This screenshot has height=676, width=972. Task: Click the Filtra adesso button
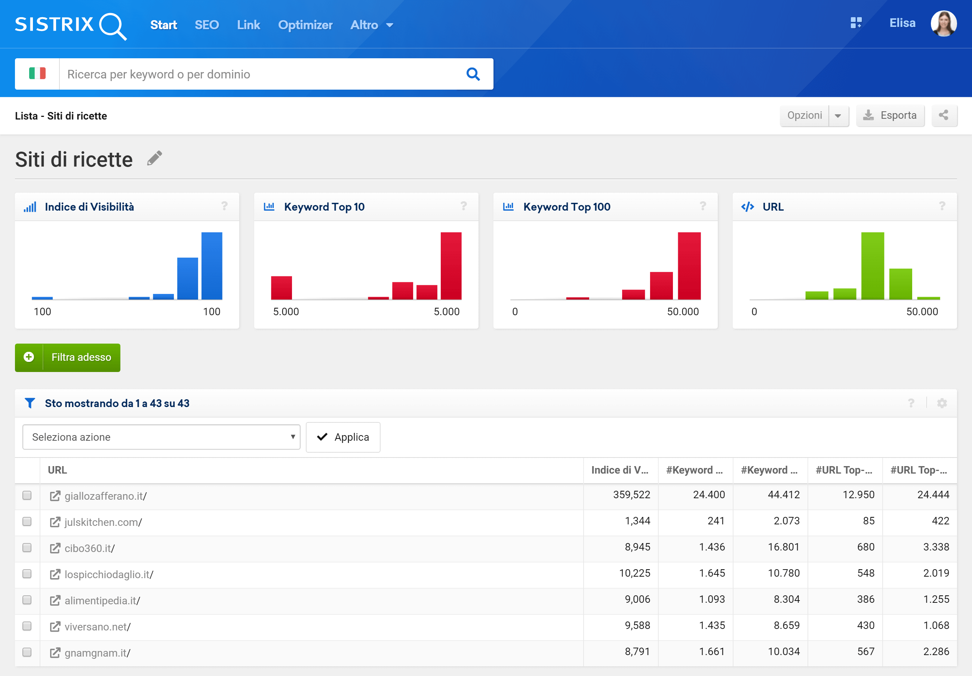(67, 357)
